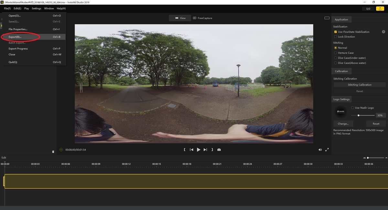The height and width of the screenshot is (210, 388).
Task: Click the Stitching Calibration button
Action: [360, 85]
